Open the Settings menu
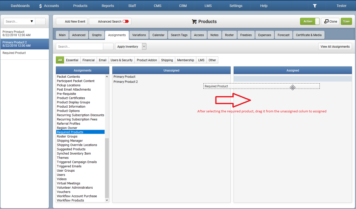Screen dimensions: 356x209 click(236, 6)
